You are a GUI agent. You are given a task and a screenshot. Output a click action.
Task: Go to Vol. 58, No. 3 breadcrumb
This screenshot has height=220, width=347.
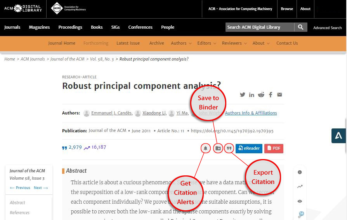pos(102,59)
